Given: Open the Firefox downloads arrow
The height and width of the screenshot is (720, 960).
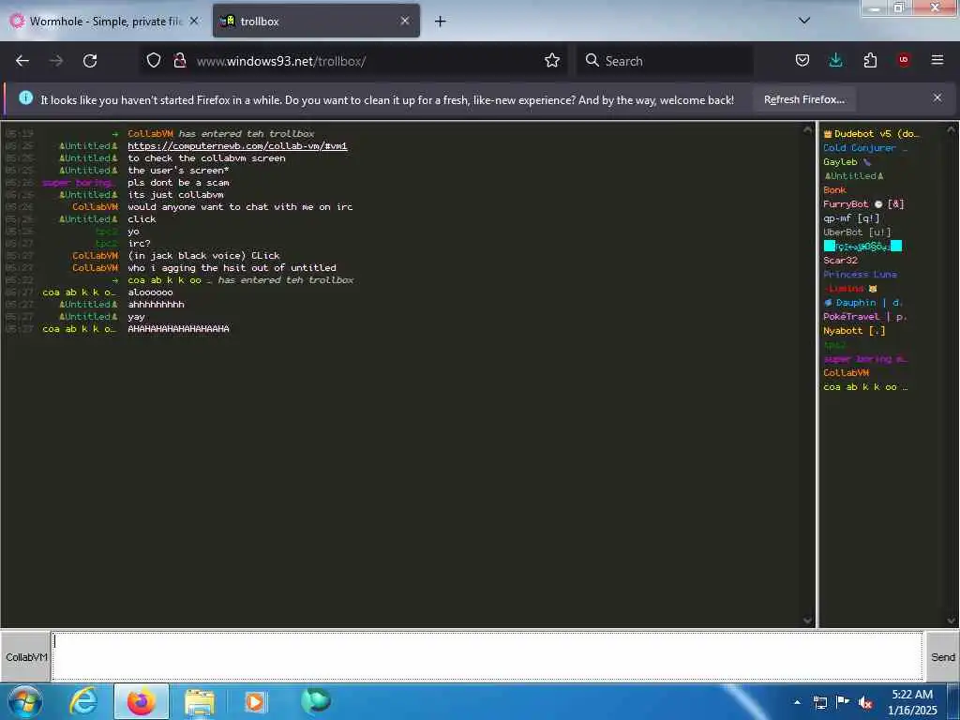Looking at the screenshot, I should pos(835,60).
